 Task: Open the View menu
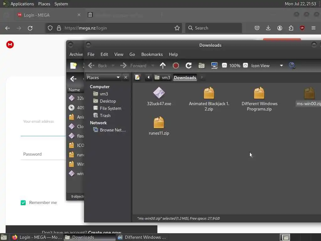(119, 54)
